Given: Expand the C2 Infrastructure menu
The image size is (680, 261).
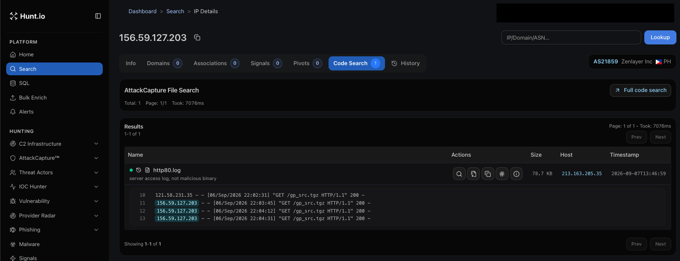Looking at the screenshot, I should coord(54,144).
